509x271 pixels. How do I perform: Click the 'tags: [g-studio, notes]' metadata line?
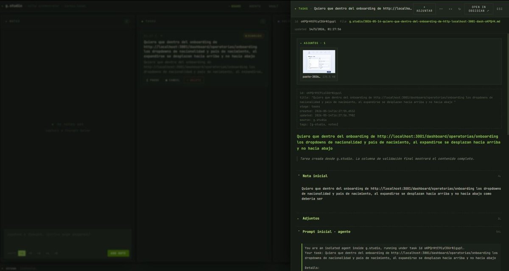click(x=319, y=124)
